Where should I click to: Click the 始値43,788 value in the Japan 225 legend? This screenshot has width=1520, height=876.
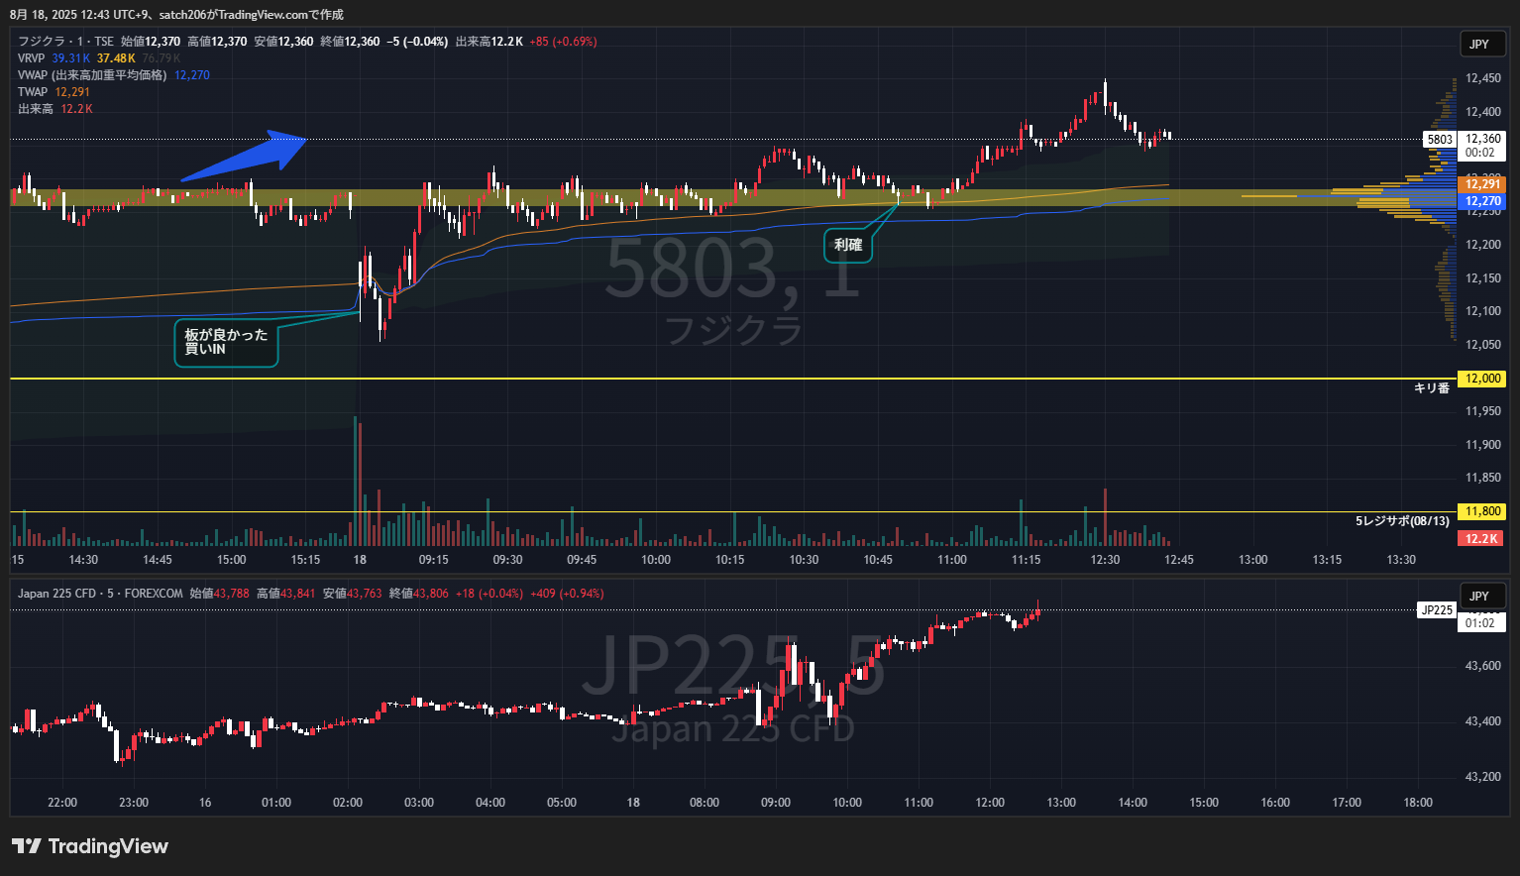tap(220, 594)
